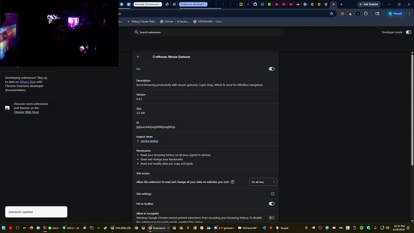Bookmark this page with the star icon

coord(332,14)
